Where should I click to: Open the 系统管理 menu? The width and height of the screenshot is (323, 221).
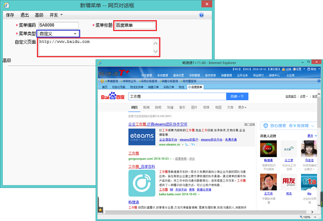162,75
